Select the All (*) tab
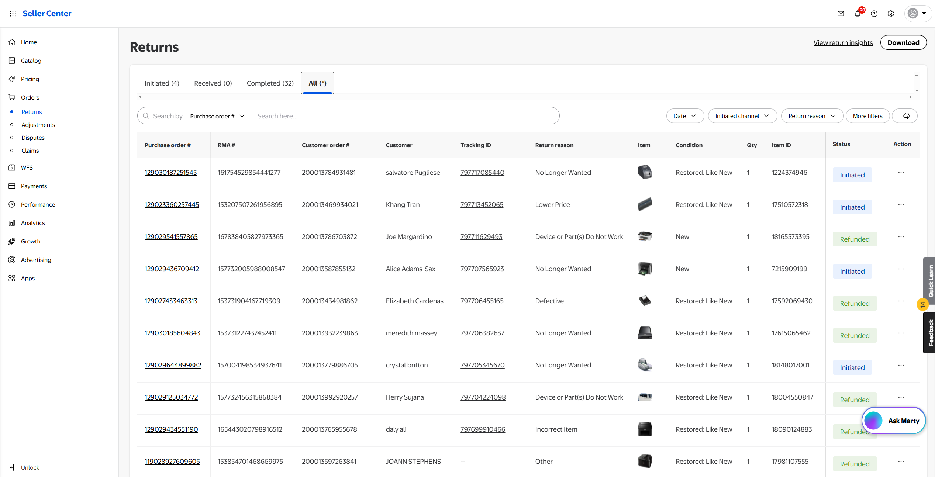The image size is (935, 477). point(317,83)
